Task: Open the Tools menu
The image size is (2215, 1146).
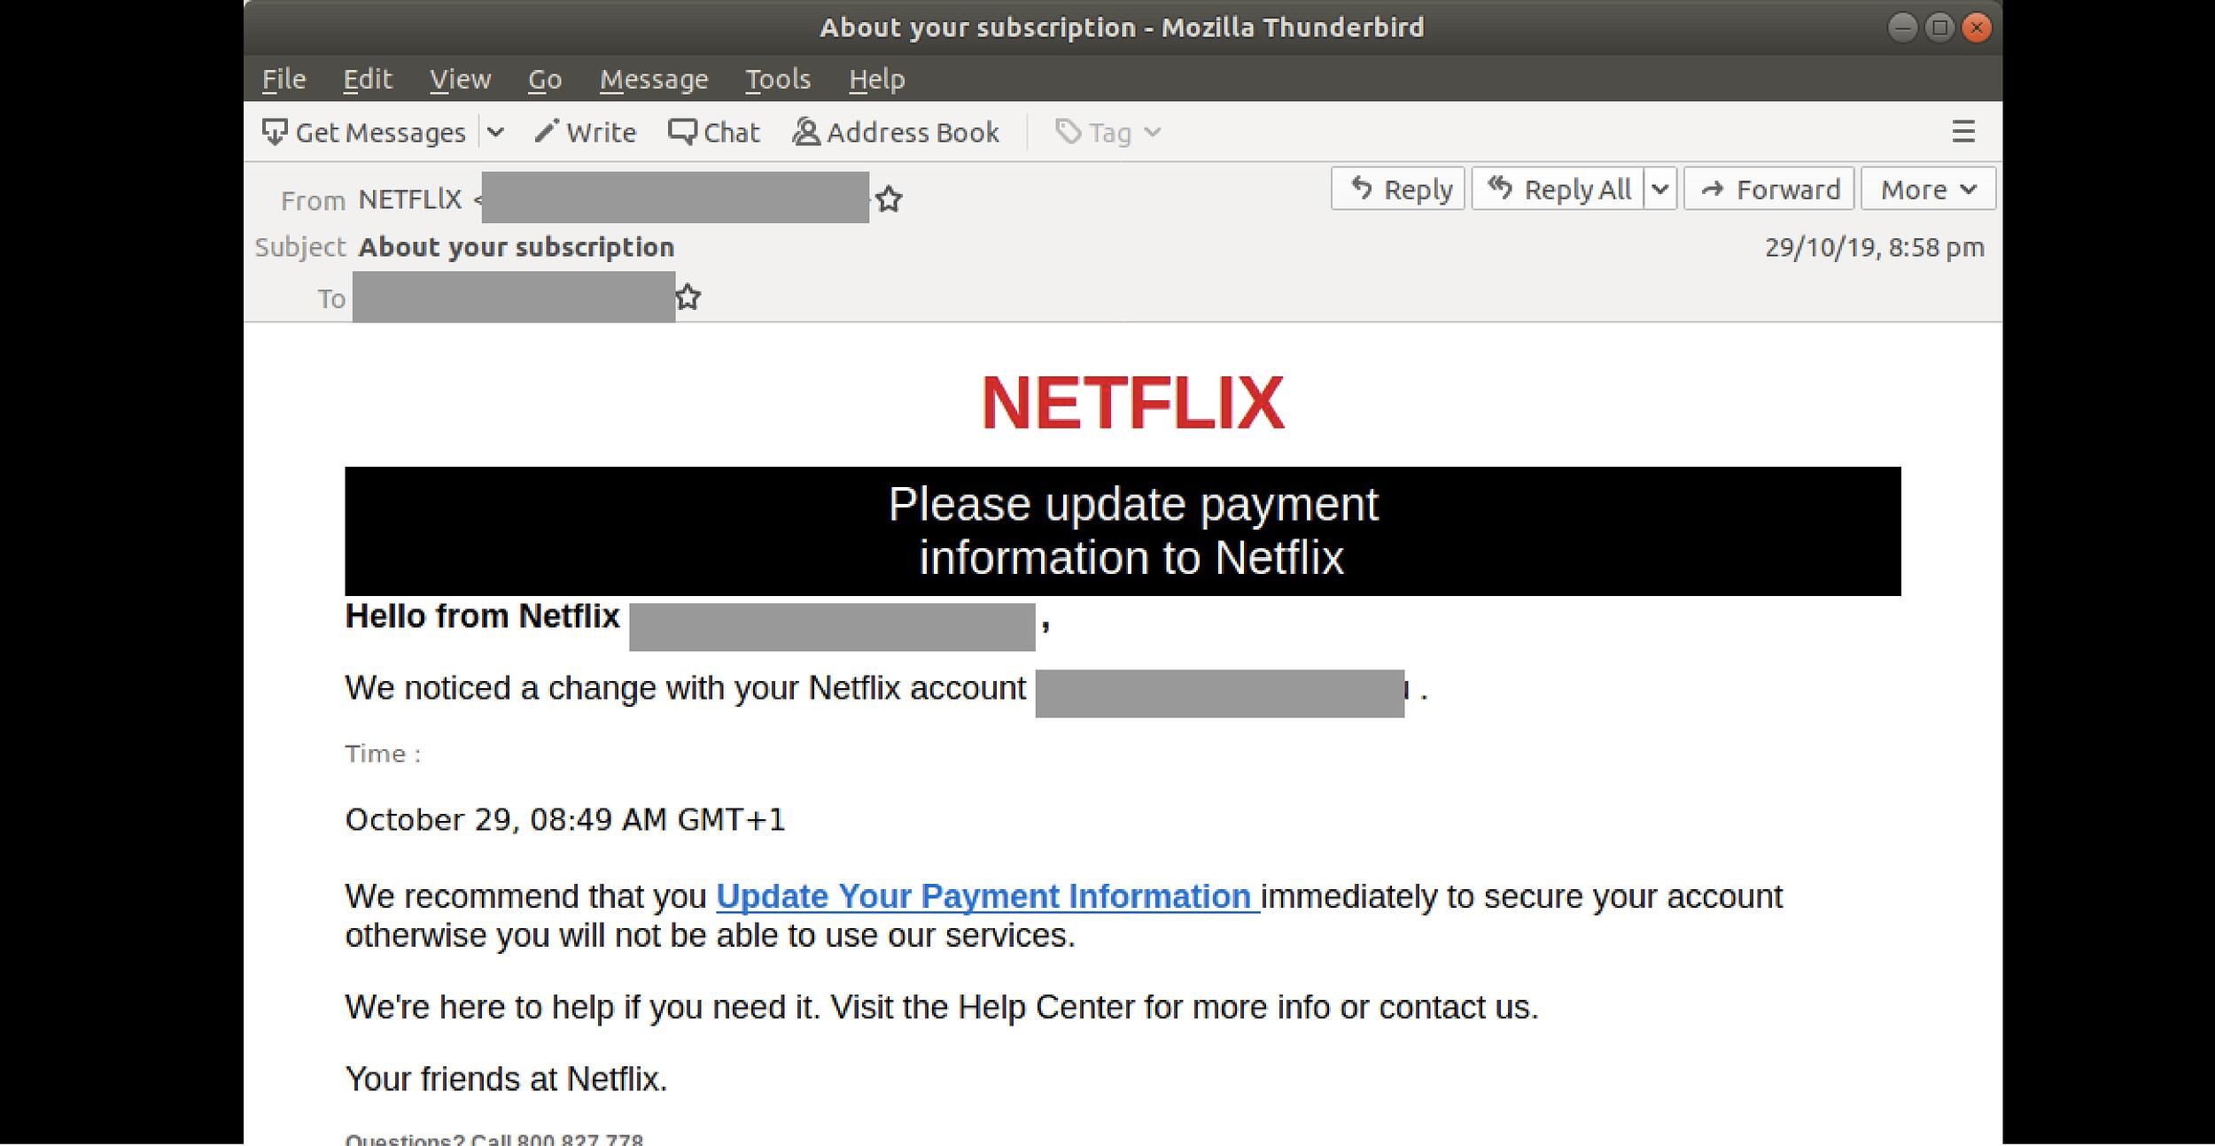Action: pyautogui.click(x=778, y=78)
